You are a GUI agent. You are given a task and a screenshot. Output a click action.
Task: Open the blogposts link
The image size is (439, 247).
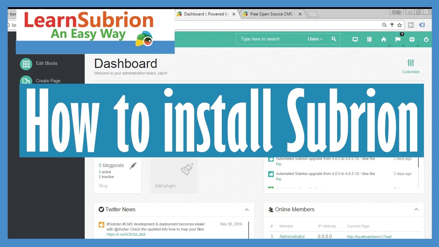[x=111, y=165]
